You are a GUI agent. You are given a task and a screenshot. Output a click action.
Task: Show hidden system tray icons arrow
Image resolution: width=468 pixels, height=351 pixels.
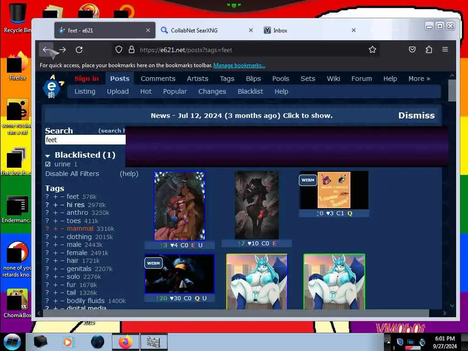[x=388, y=342]
